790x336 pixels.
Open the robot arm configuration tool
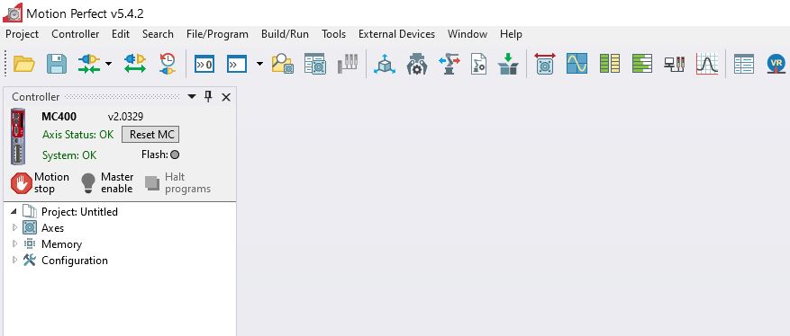click(449, 64)
